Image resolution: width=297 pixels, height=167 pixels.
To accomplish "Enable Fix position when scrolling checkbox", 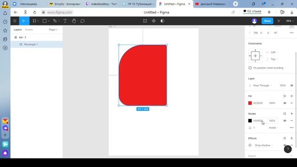I will pyautogui.click(x=250, y=68).
